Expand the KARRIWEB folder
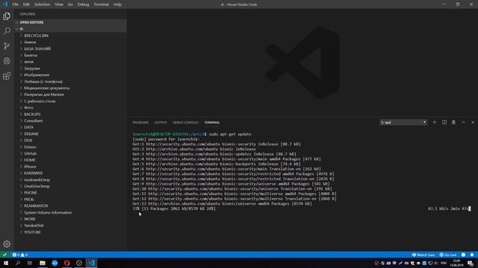 71,173
